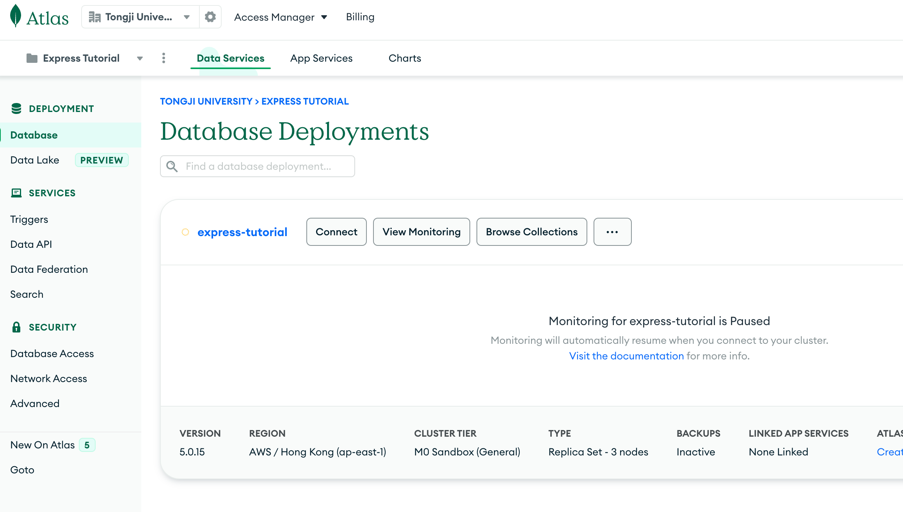
Task: Open Triggers in sidebar
Action: [29, 219]
